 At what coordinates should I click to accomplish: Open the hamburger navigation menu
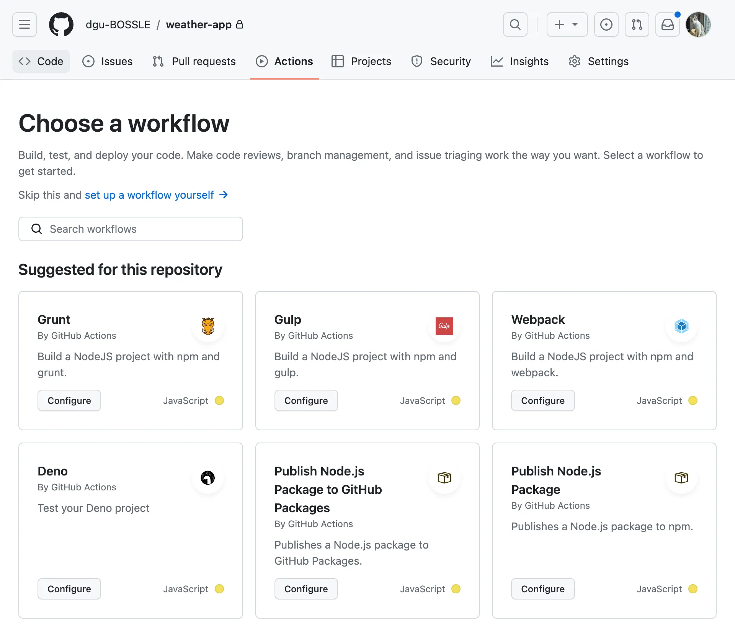[24, 25]
